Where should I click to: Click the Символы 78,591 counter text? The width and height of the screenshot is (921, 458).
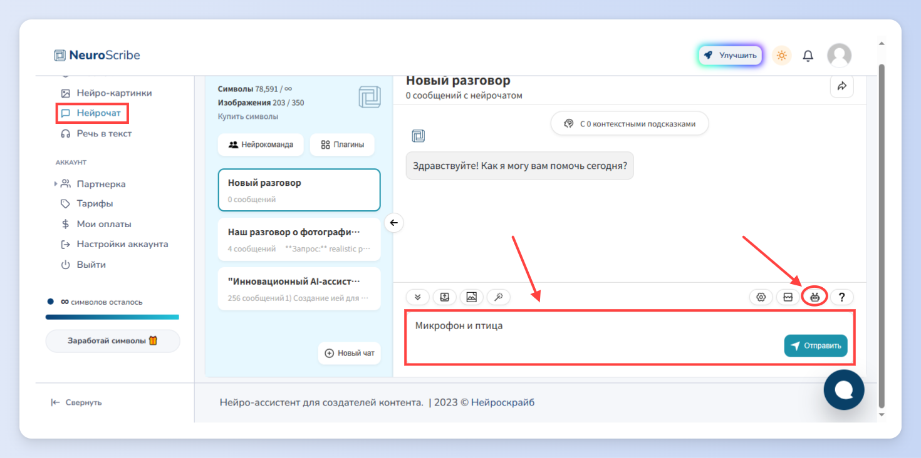(x=255, y=89)
